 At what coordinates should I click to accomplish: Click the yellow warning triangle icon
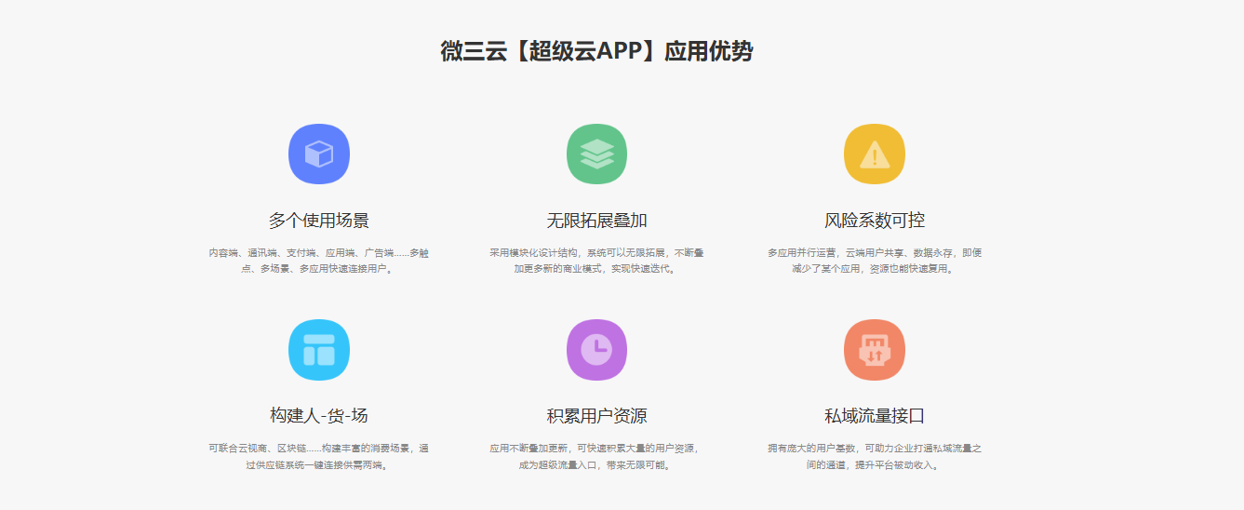(875, 154)
